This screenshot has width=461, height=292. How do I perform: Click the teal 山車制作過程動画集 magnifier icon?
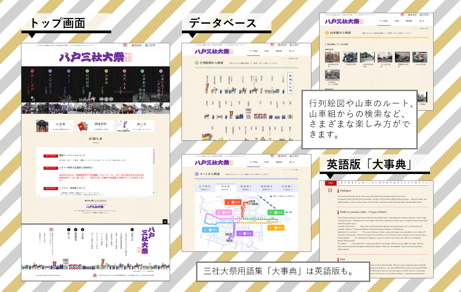coord(142,71)
